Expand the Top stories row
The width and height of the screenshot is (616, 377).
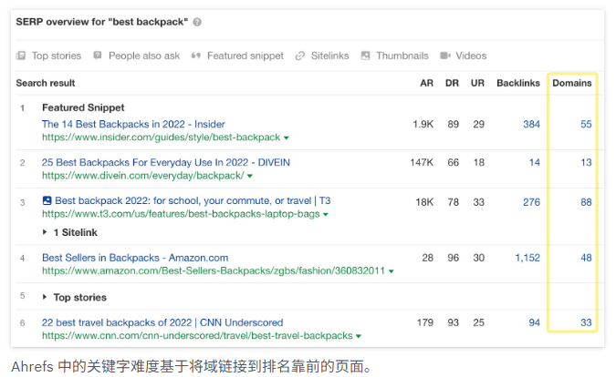46,297
